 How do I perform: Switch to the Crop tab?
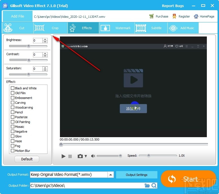tap(51, 28)
